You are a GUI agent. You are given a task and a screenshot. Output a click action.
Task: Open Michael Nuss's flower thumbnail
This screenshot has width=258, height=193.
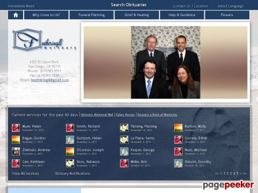pyautogui.click(x=178, y=152)
